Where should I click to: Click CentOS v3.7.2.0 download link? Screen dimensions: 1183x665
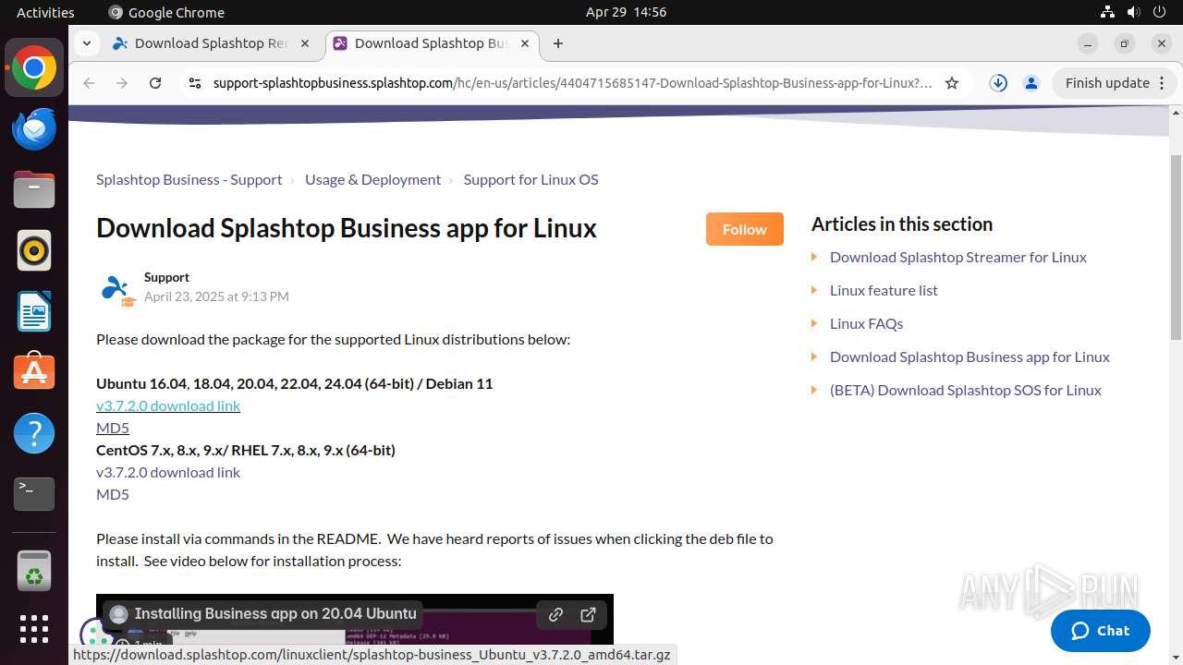168,472
